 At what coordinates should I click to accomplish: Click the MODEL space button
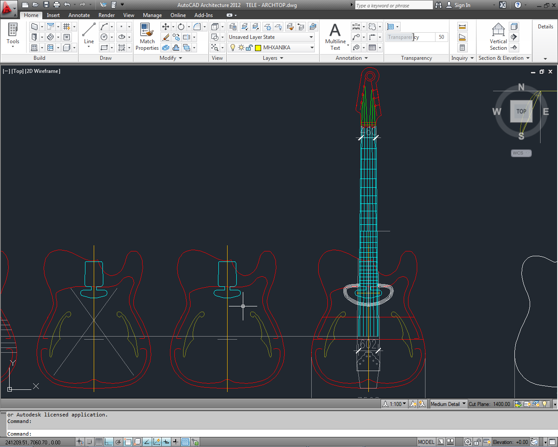coord(426,442)
